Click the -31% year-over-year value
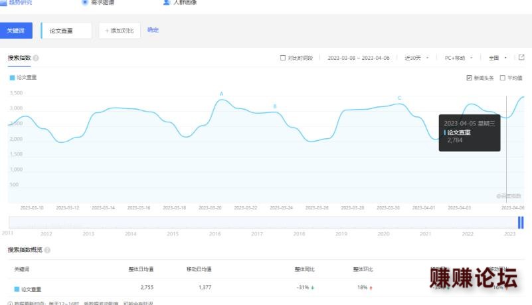532x305 pixels. pyautogui.click(x=303, y=287)
